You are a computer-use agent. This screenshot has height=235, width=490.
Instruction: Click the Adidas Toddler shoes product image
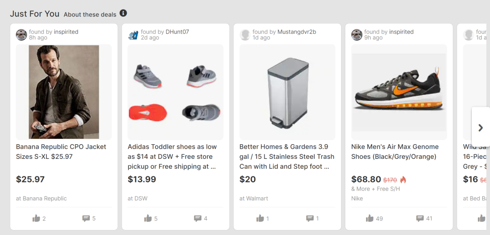[176, 92]
